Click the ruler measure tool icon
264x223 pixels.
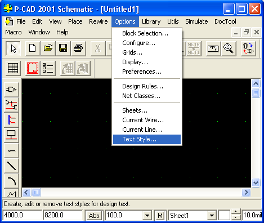[x=213, y=48]
